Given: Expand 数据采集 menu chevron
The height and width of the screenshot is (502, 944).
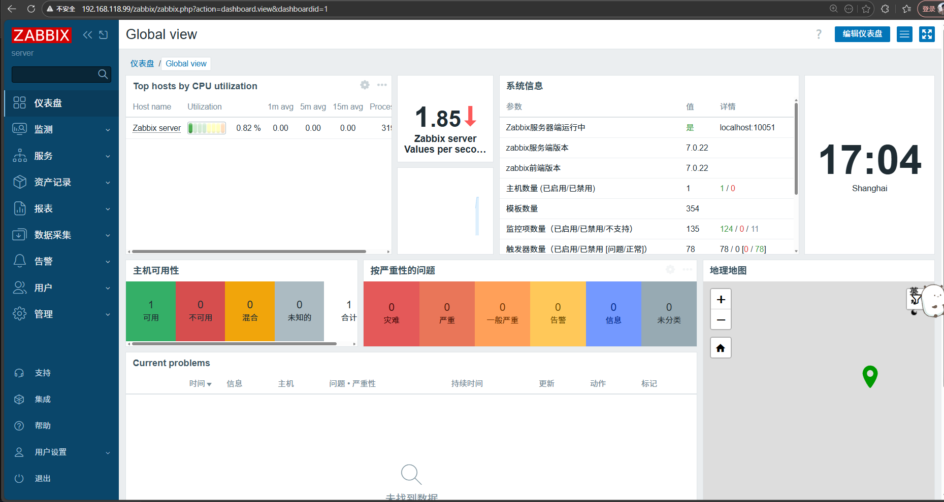Looking at the screenshot, I should pyautogui.click(x=108, y=235).
